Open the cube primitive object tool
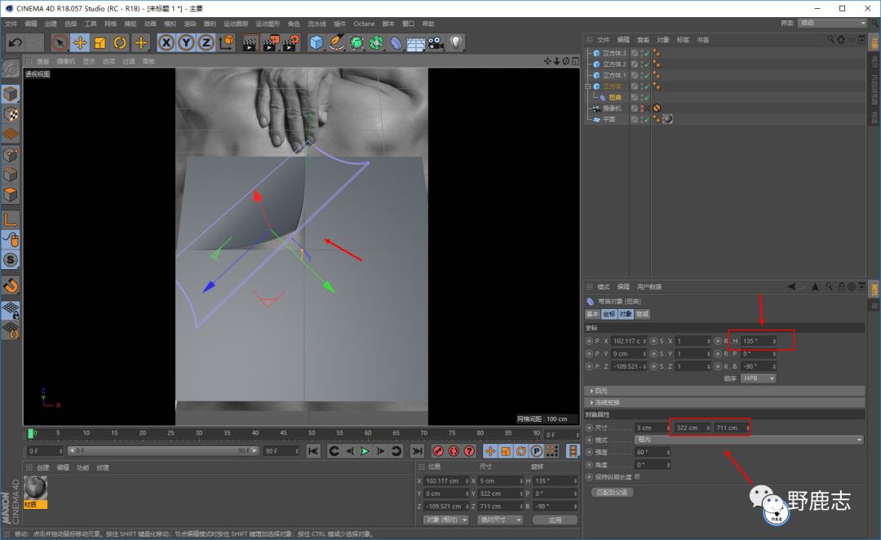 [317, 42]
